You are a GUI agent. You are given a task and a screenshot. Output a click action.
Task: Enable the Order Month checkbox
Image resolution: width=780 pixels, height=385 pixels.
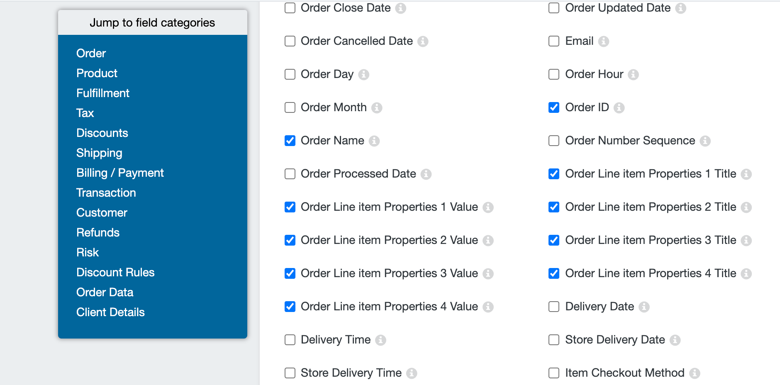(290, 107)
